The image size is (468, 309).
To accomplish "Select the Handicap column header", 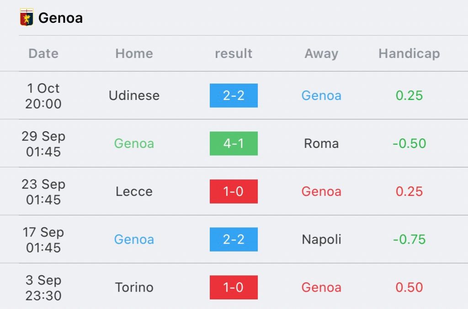I will (x=409, y=54).
